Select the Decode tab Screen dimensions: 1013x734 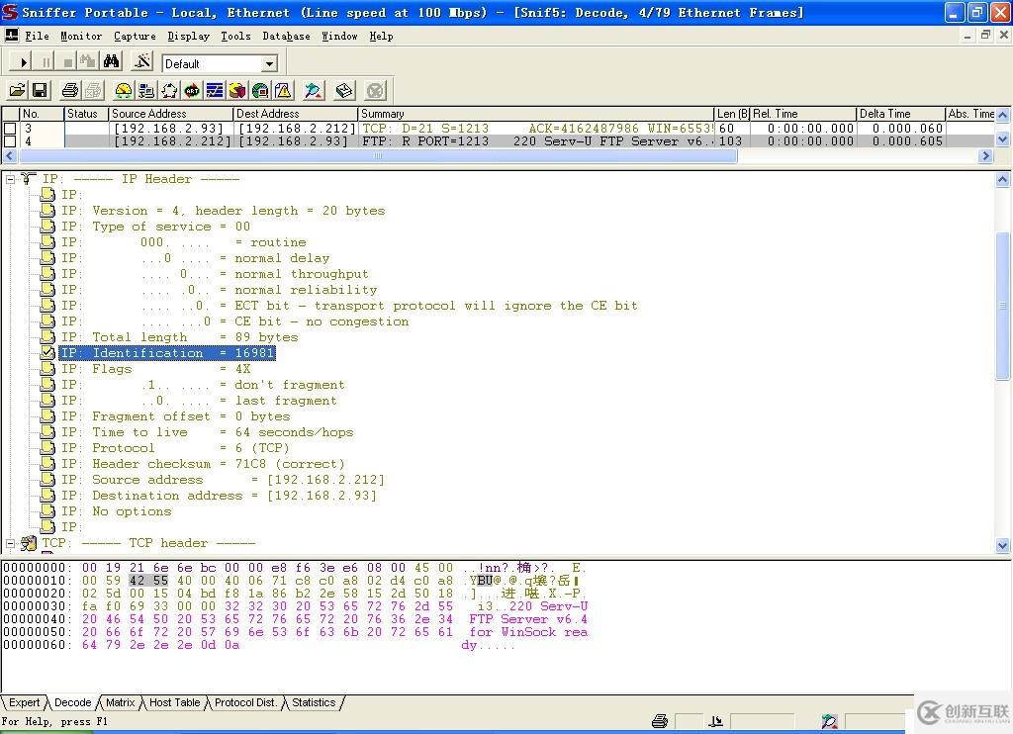click(x=72, y=702)
